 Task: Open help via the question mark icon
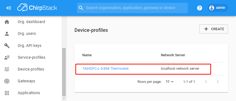click(x=200, y=8)
